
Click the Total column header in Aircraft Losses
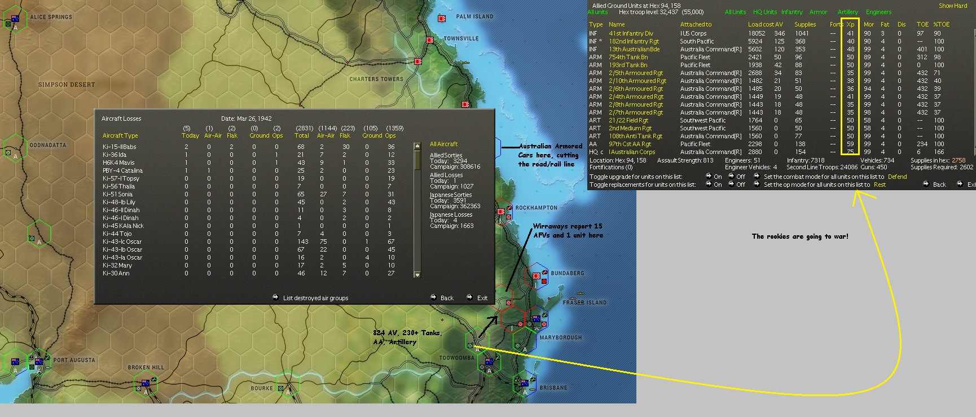click(x=302, y=135)
